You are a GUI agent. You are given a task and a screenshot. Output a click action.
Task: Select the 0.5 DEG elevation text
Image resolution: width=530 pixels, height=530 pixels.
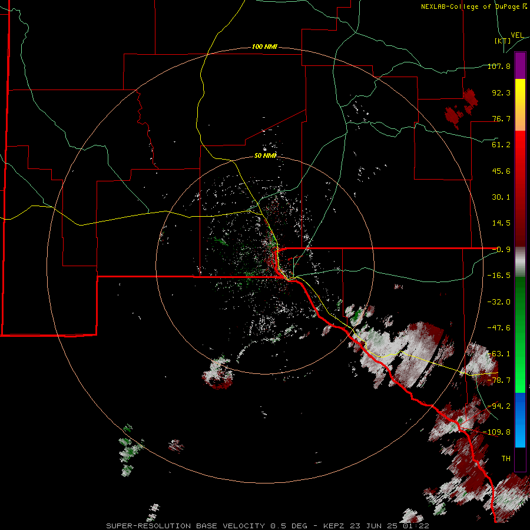pyautogui.click(x=289, y=526)
